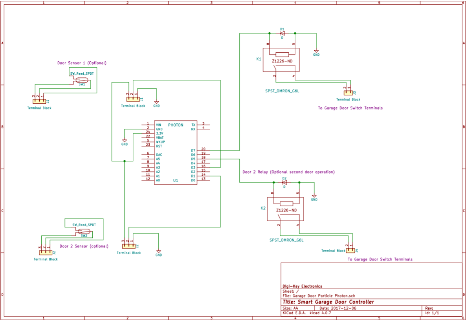The height and width of the screenshot is (321, 466).
Task: Toggle reed switch SW1 in Door Sensor 1
Action: [x=82, y=79]
